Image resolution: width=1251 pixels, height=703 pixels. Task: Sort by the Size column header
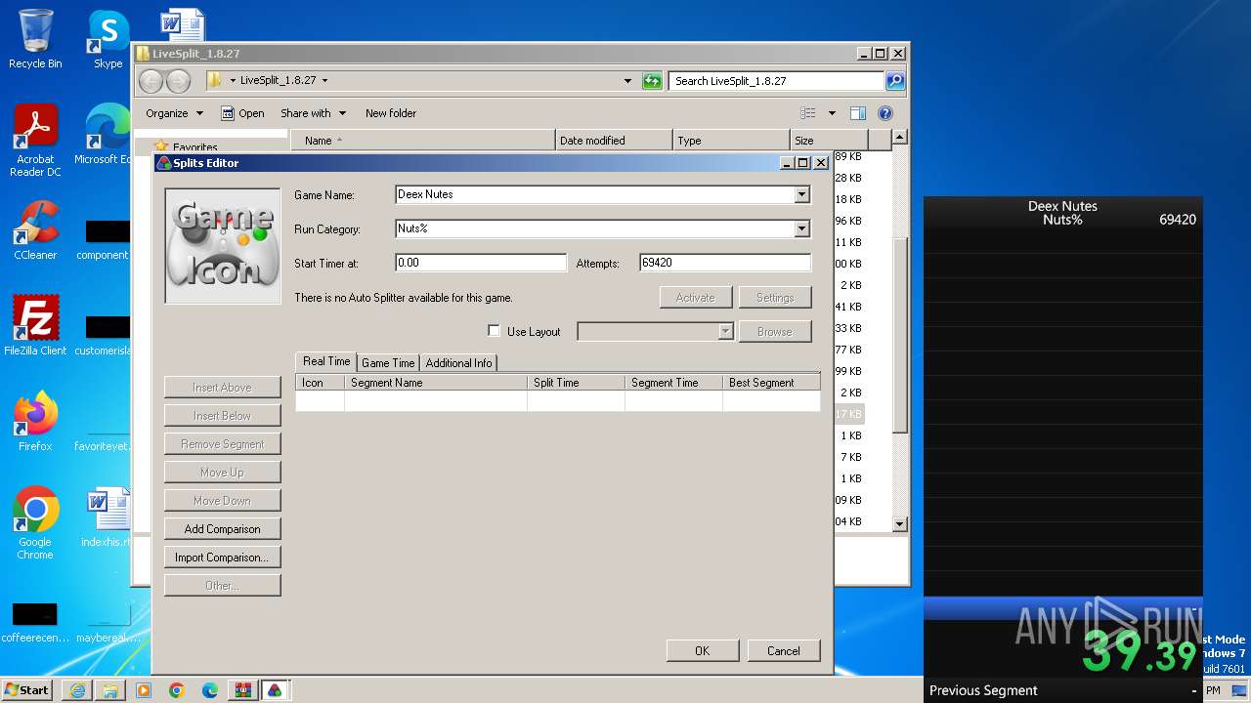tap(829, 141)
